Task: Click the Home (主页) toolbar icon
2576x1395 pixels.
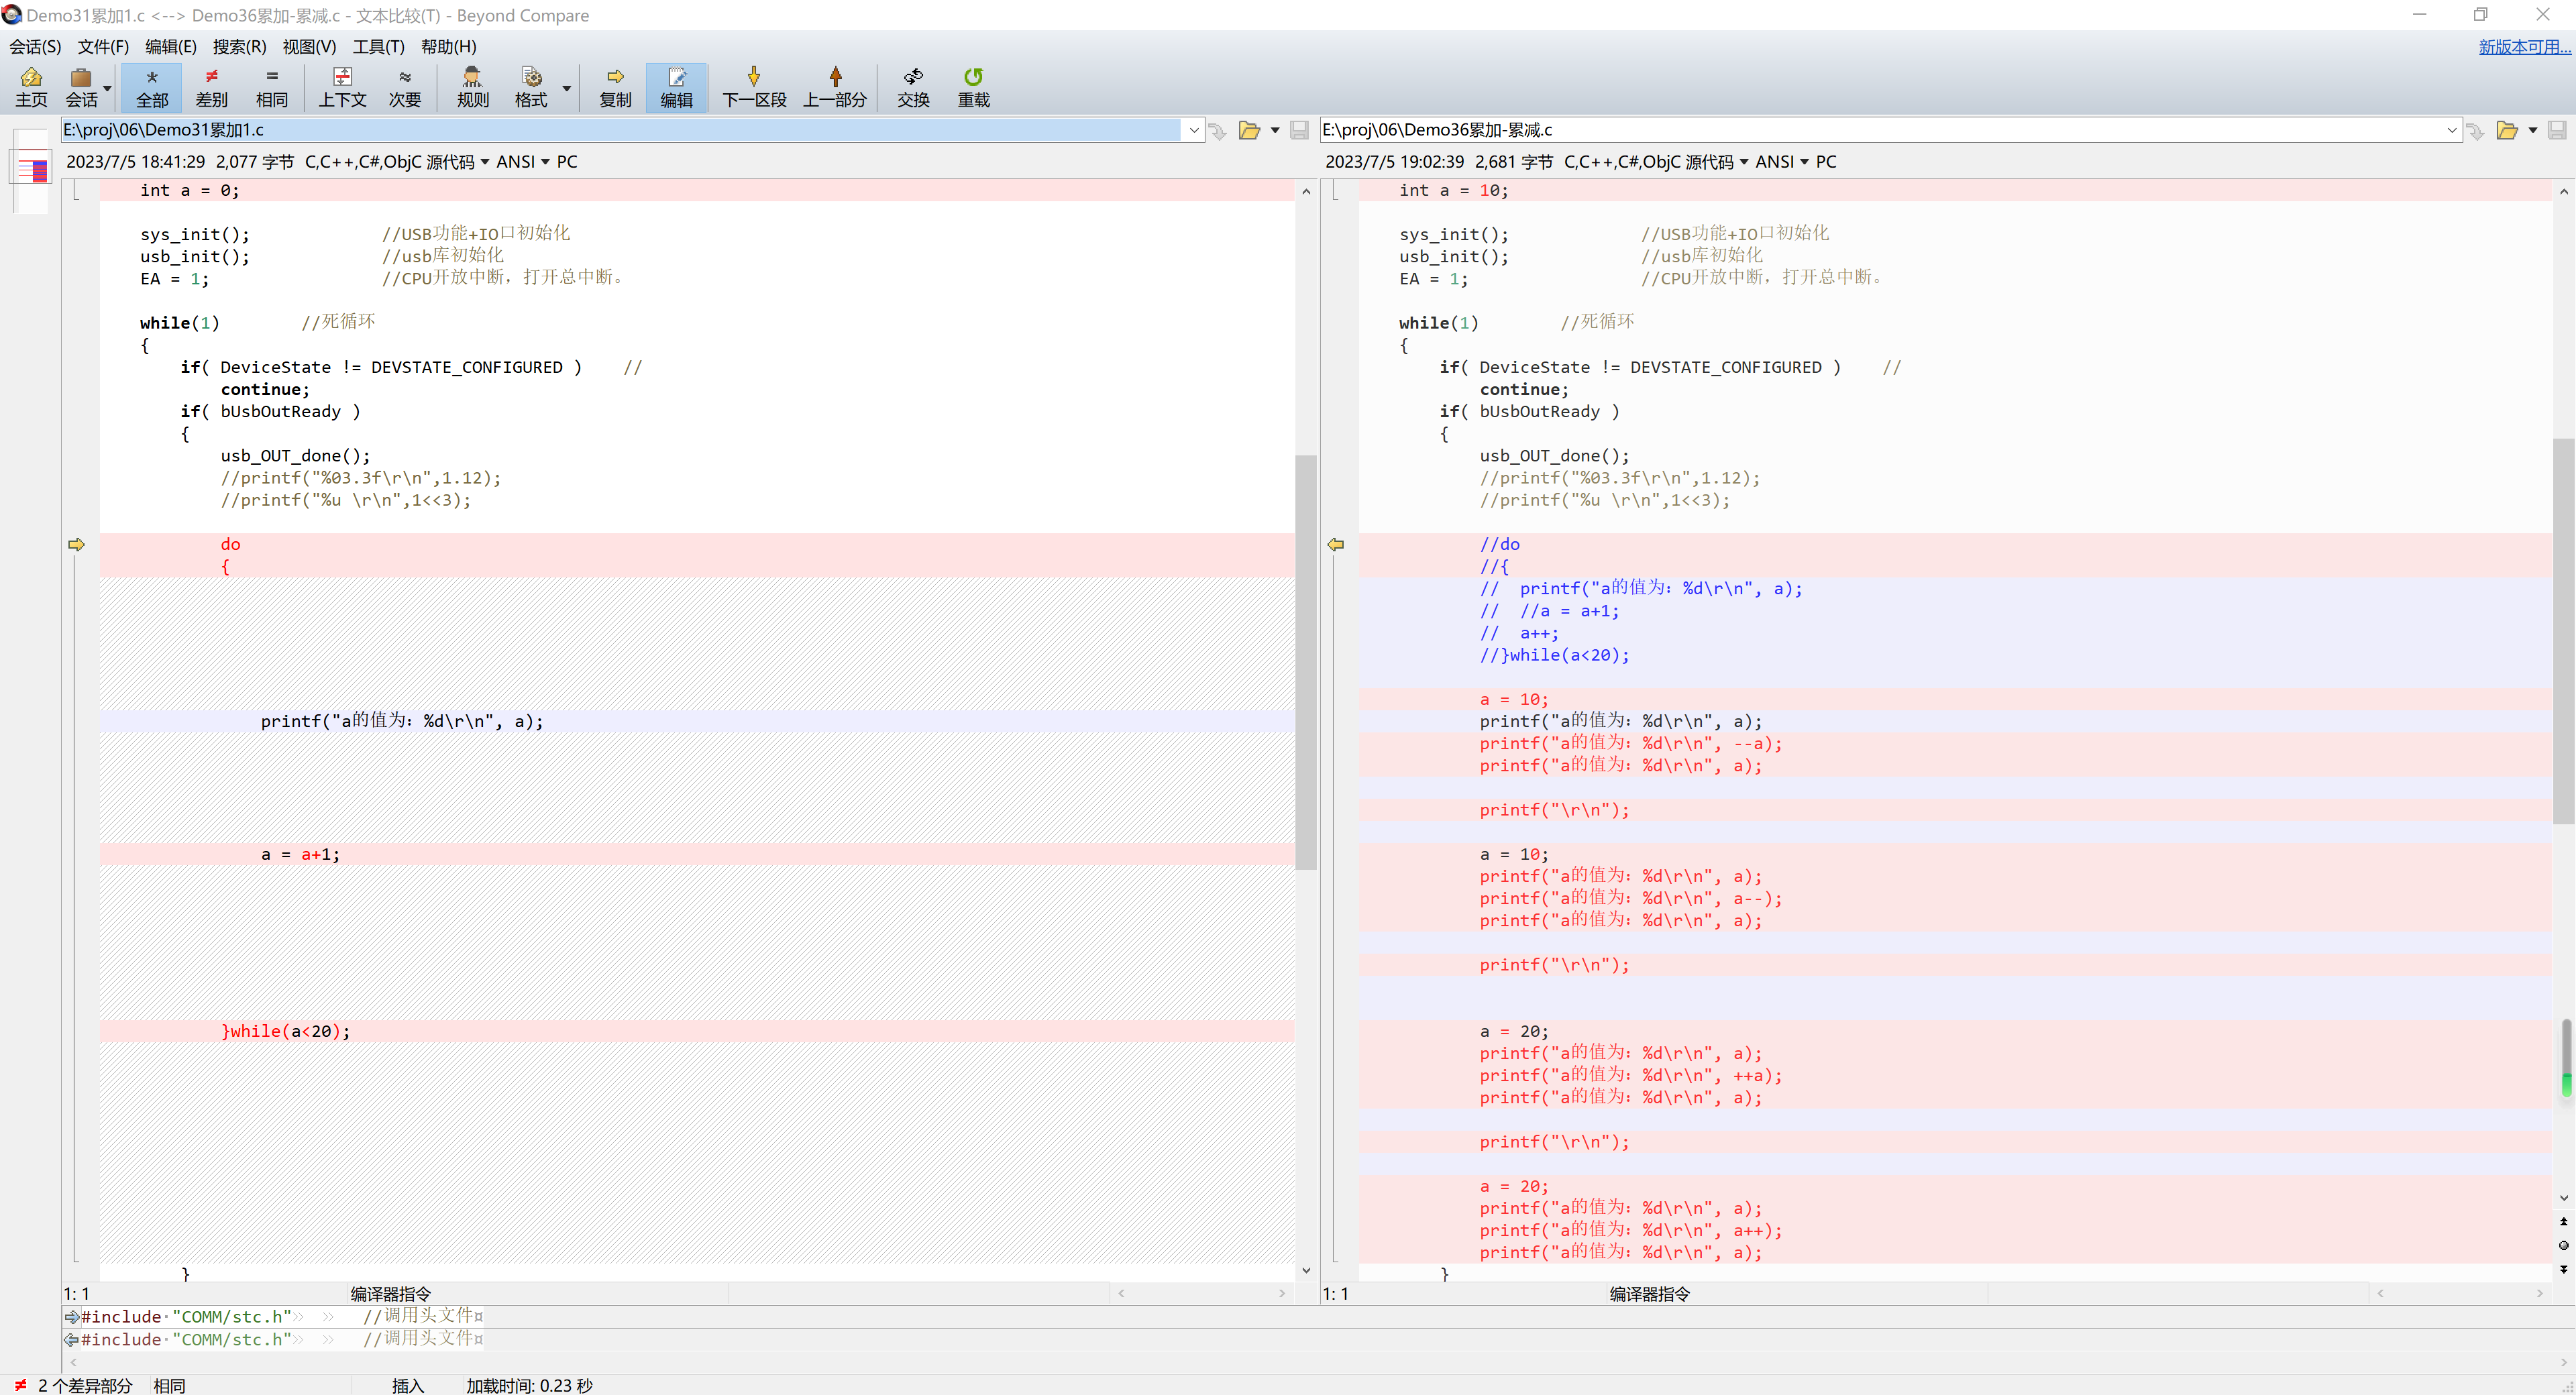Action: 31,87
